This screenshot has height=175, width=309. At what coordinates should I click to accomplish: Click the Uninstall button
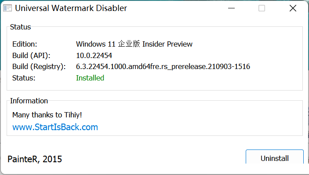point(275,157)
